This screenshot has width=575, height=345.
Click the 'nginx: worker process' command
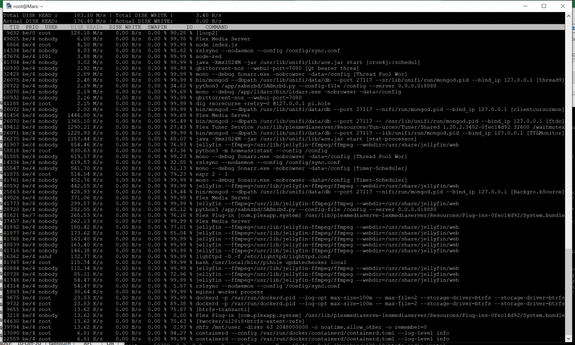tap(229, 292)
